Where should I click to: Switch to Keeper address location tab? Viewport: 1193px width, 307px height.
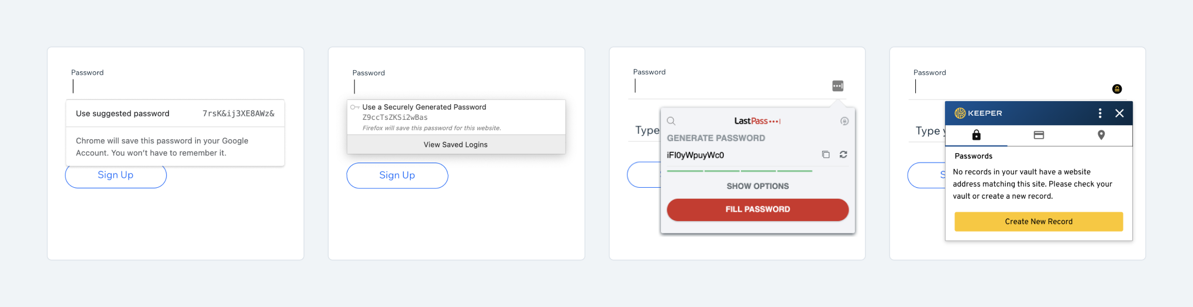pos(1101,135)
